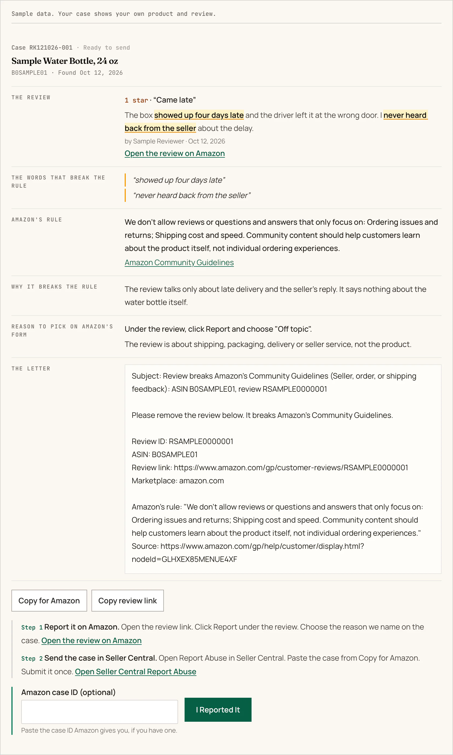The height and width of the screenshot is (755, 453).
Task: Select the highlighted phrase "showed up four days late" in review
Action: [x=199, y=115]
